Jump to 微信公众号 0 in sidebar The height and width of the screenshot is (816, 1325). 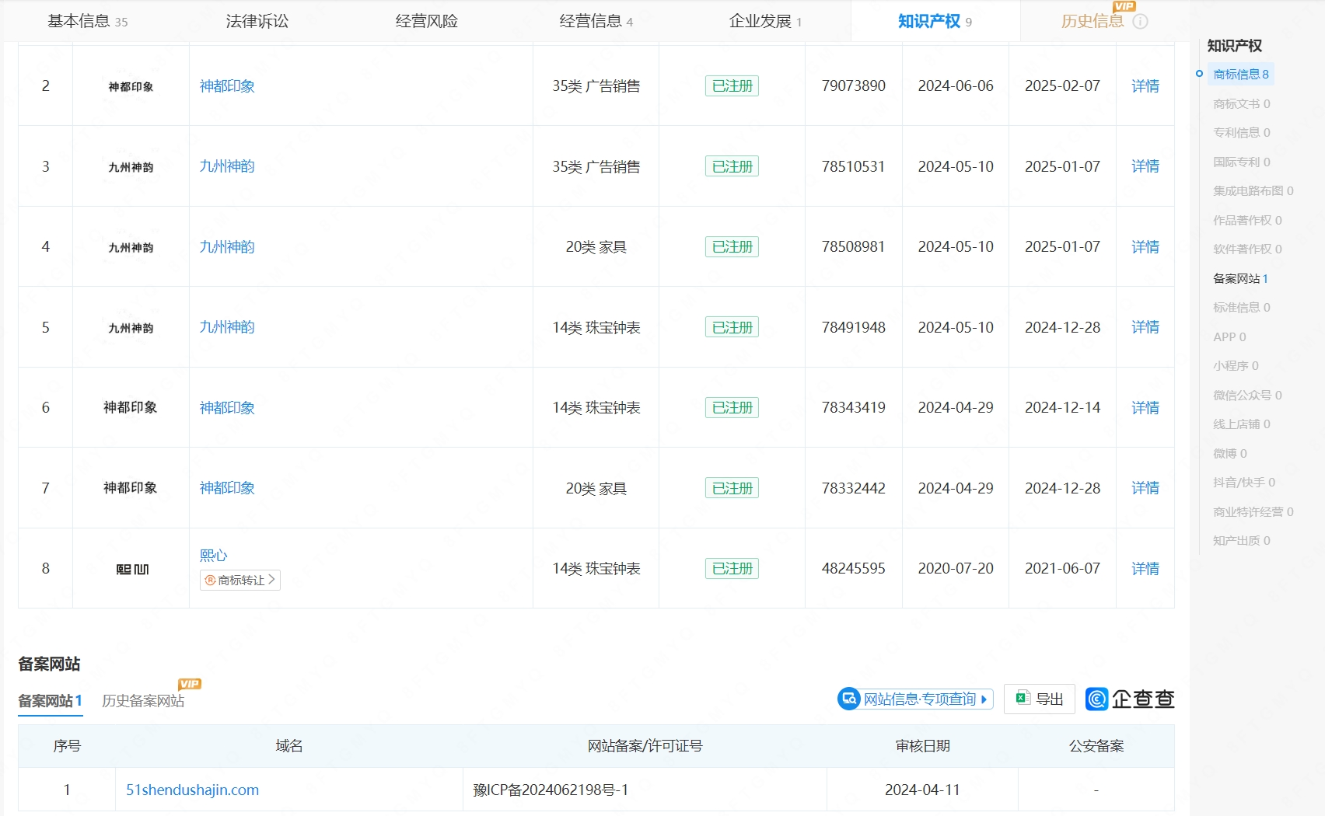(1247, 396)
